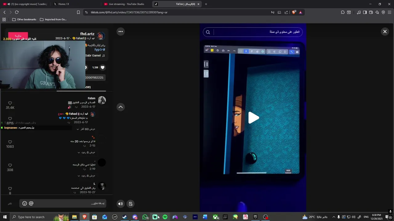This screenshot has height=221, width=394.
Task: Open the Brave VPN shield icon
Action: [383, 12]
